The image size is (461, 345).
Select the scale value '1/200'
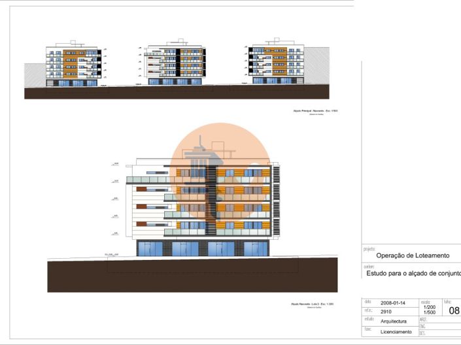coord(430,307)
